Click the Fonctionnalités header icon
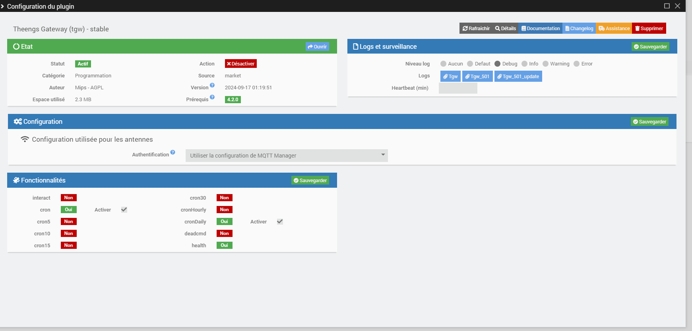This screenshot has height=331, width=692. 16,180
